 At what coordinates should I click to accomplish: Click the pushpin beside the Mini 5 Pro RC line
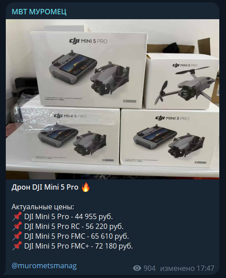pos(17,226)
